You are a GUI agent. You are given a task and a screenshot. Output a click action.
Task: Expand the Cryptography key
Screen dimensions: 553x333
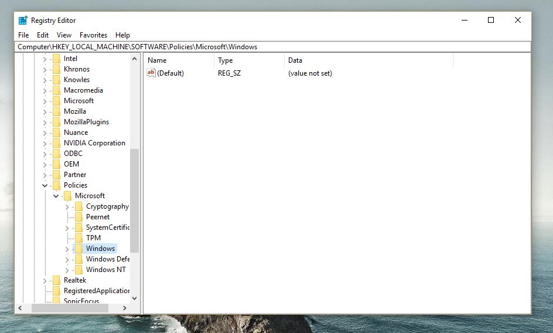pyautogui.click(x=67, y=207)
